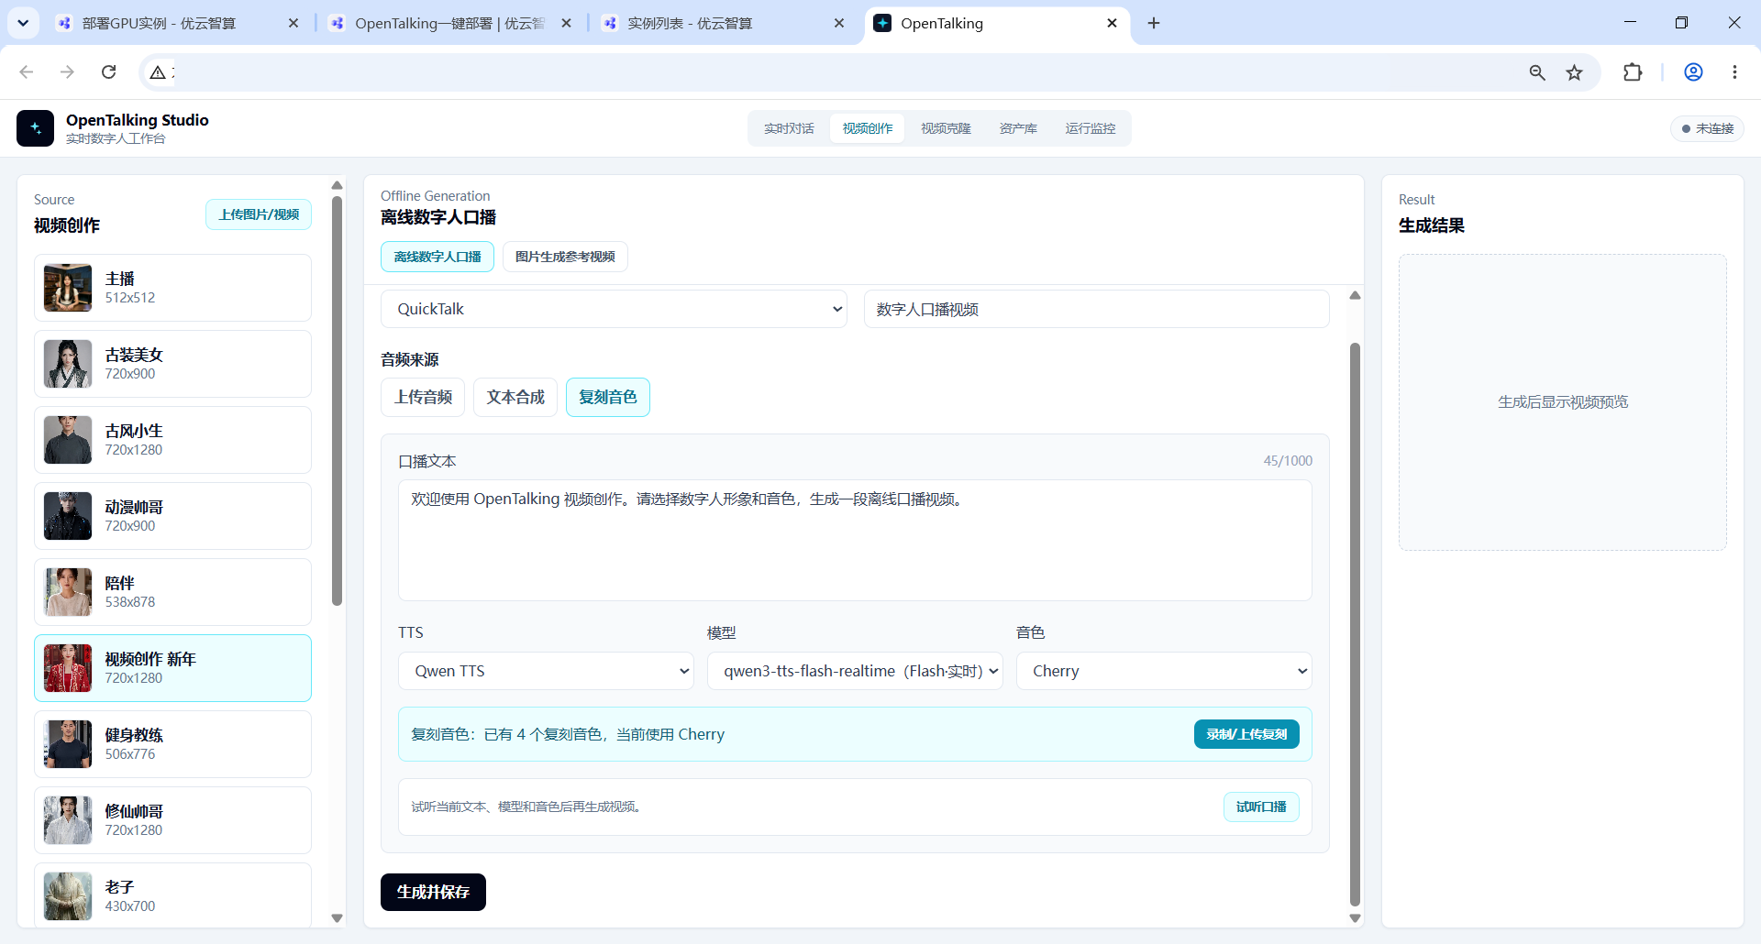Select the 古装美女 avatar thumbnail

[68, 364]
